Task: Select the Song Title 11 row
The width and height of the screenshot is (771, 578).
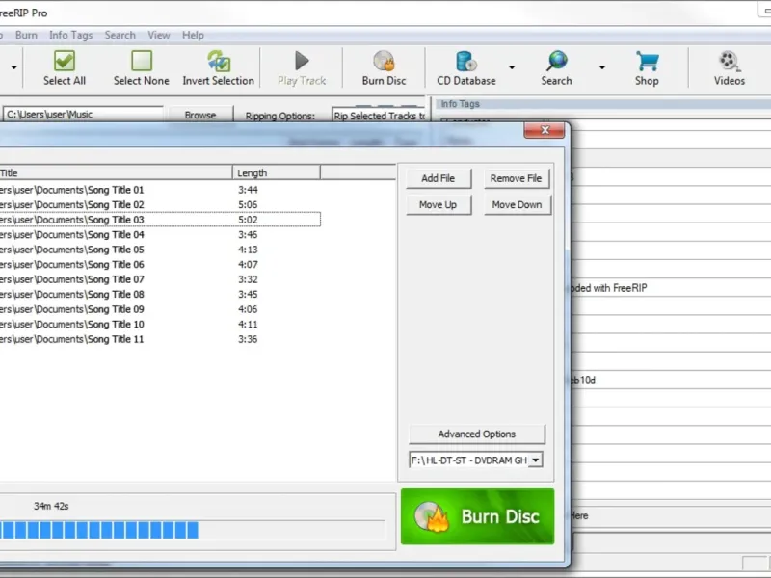Action: click(x=160, y=339)
